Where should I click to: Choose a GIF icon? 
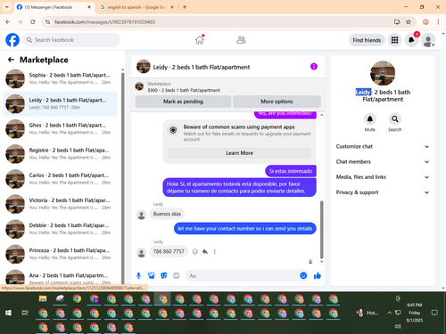point(177,276)
